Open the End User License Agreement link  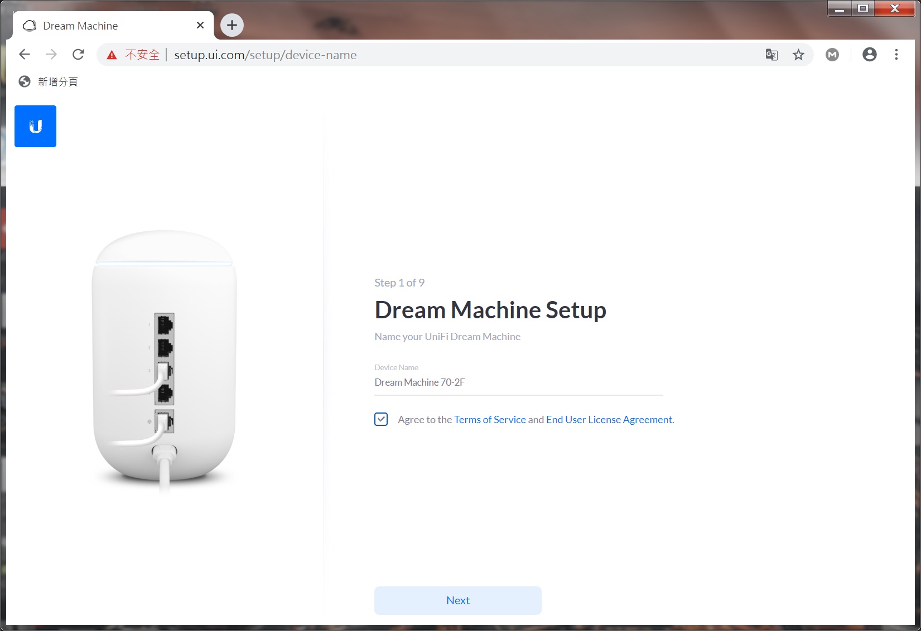608,419
